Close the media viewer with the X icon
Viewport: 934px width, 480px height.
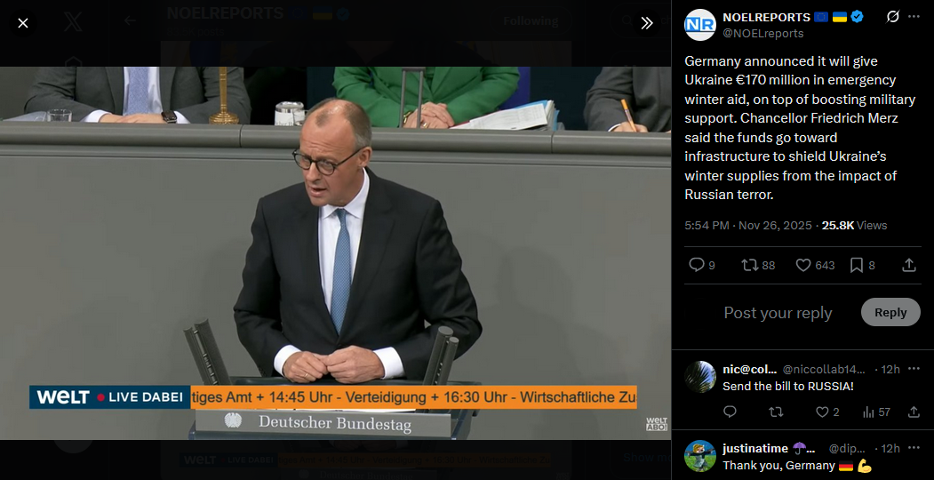(x=22, y=23)
